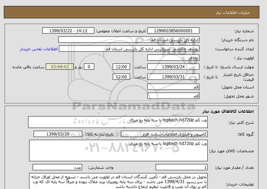Screen dimensions: 267x189
Task: Select the label شماره نیاز
Action: 244,31
